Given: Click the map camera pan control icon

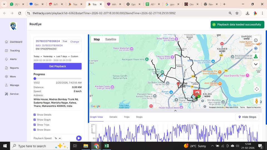Looking at the screenshot, I should point(256,89).
